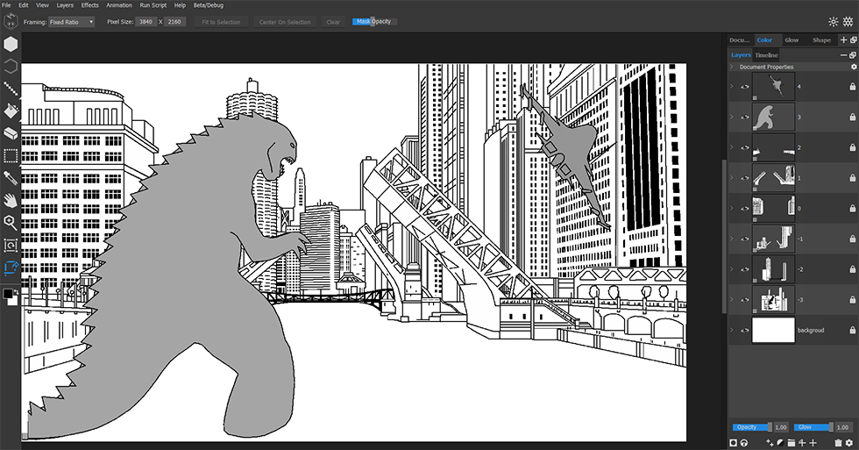Select the eraser tool

pyautogui.click(x=11, y=133)
